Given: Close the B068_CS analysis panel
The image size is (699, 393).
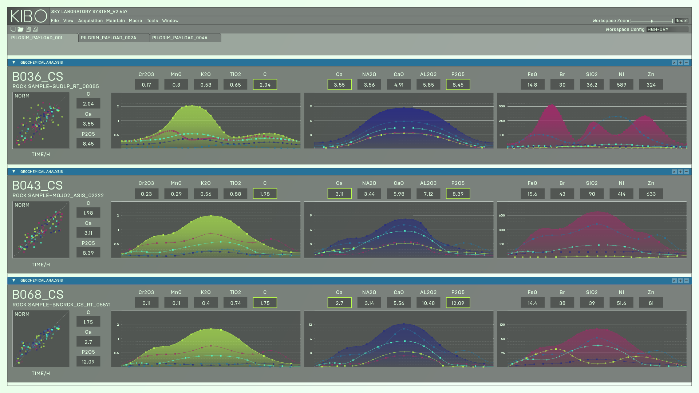Looking at the screenshot, I should pyautogui.click(x=674, y=281).
